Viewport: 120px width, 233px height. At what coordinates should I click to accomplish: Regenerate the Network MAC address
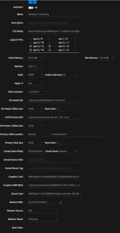(61, 202)
